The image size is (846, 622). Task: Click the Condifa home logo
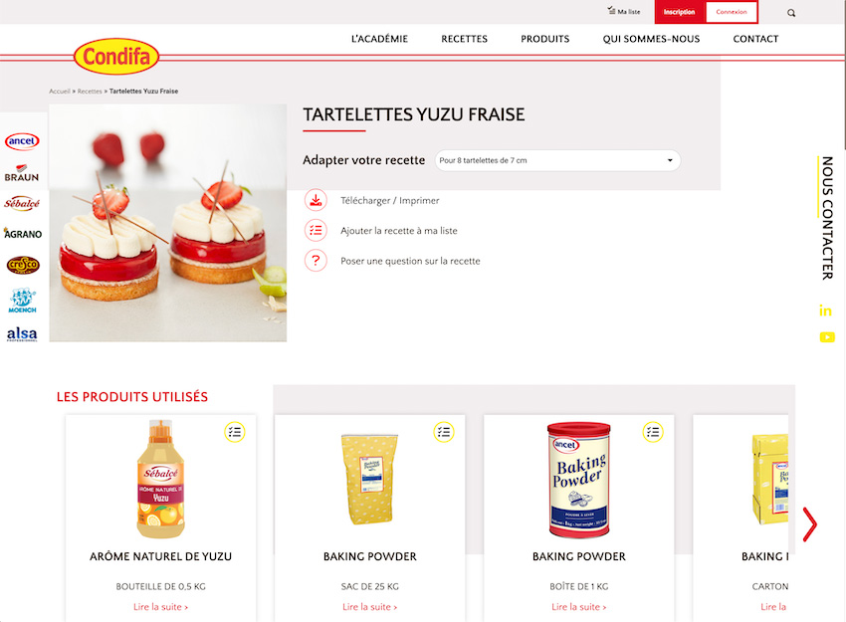116,56
